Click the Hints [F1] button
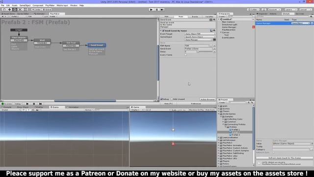 click(168, 104)
